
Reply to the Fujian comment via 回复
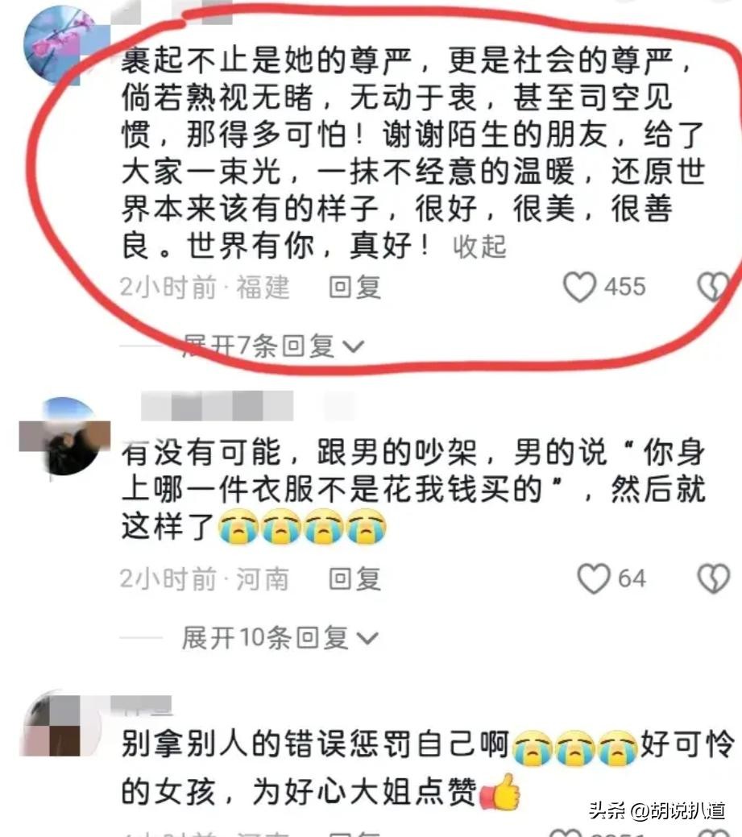click(x=355, y=287)
